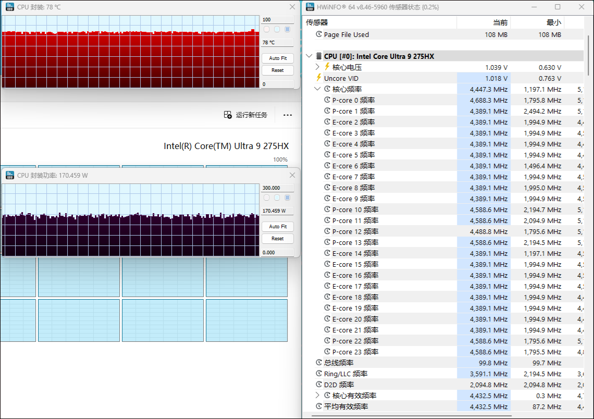The width and height of the screenshot is (594, 419).
Task: Click the CPU package temperature graph window icon
Action: point(10,7)
